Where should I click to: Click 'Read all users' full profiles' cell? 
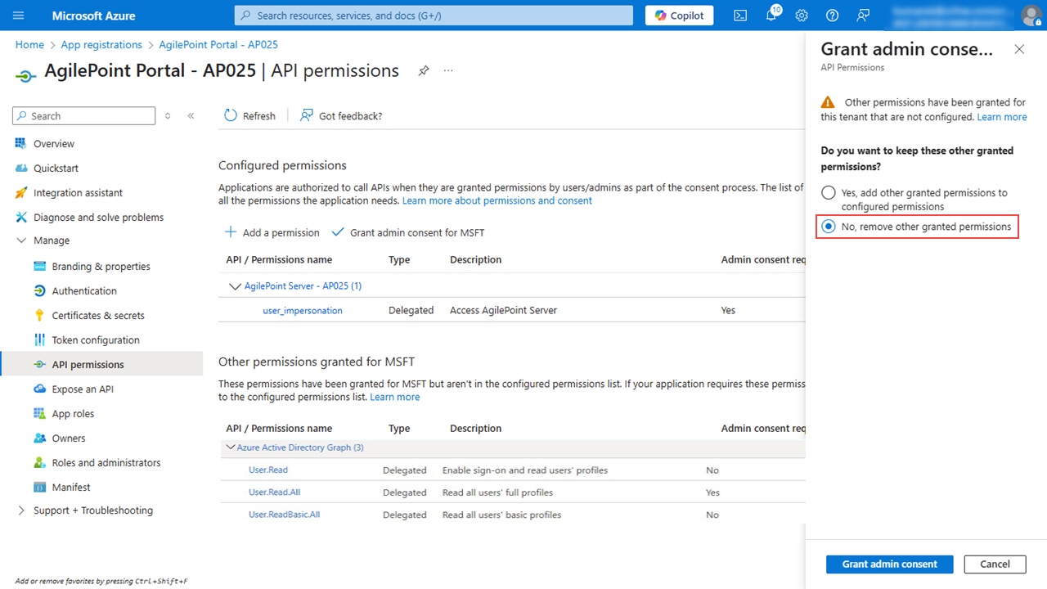click(497, 492)
